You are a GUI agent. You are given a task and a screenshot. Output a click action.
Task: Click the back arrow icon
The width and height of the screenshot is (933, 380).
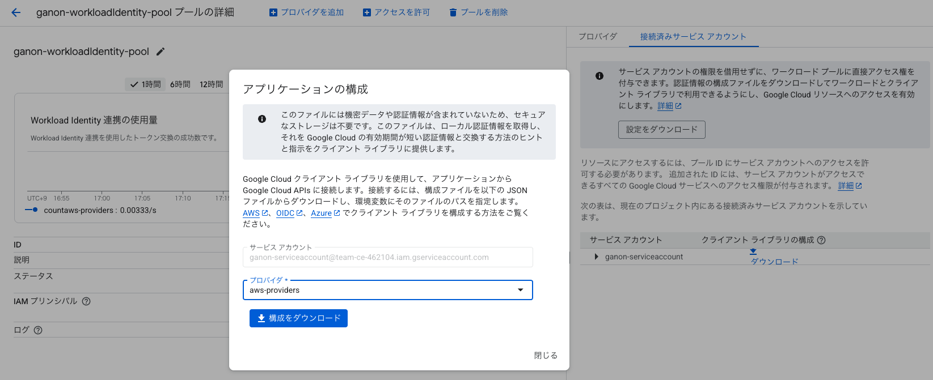click(x=16, y=12)
